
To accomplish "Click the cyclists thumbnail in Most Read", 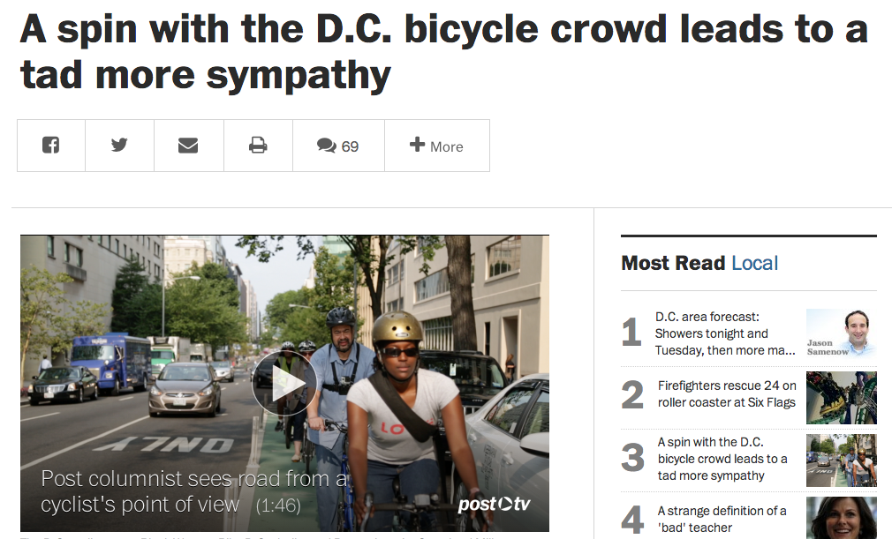I will (841, 460).
